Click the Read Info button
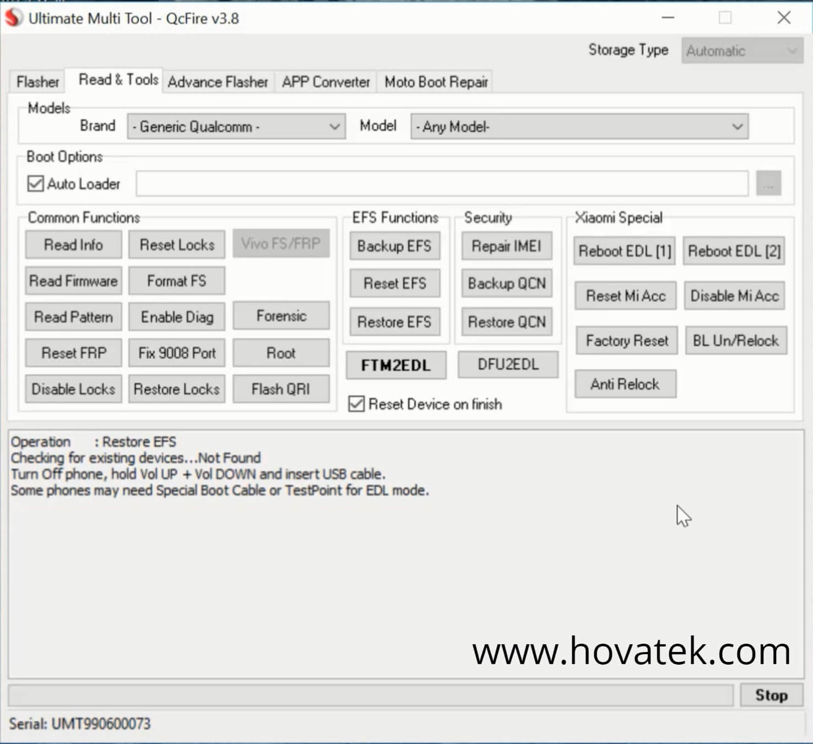 coord(73,245)
